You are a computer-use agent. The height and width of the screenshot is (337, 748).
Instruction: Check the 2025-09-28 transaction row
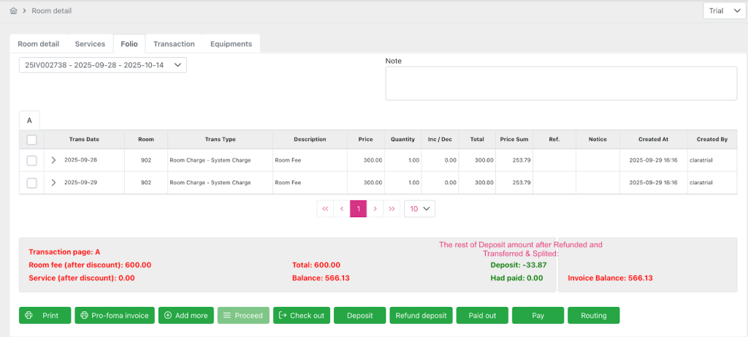pos(31,160)
